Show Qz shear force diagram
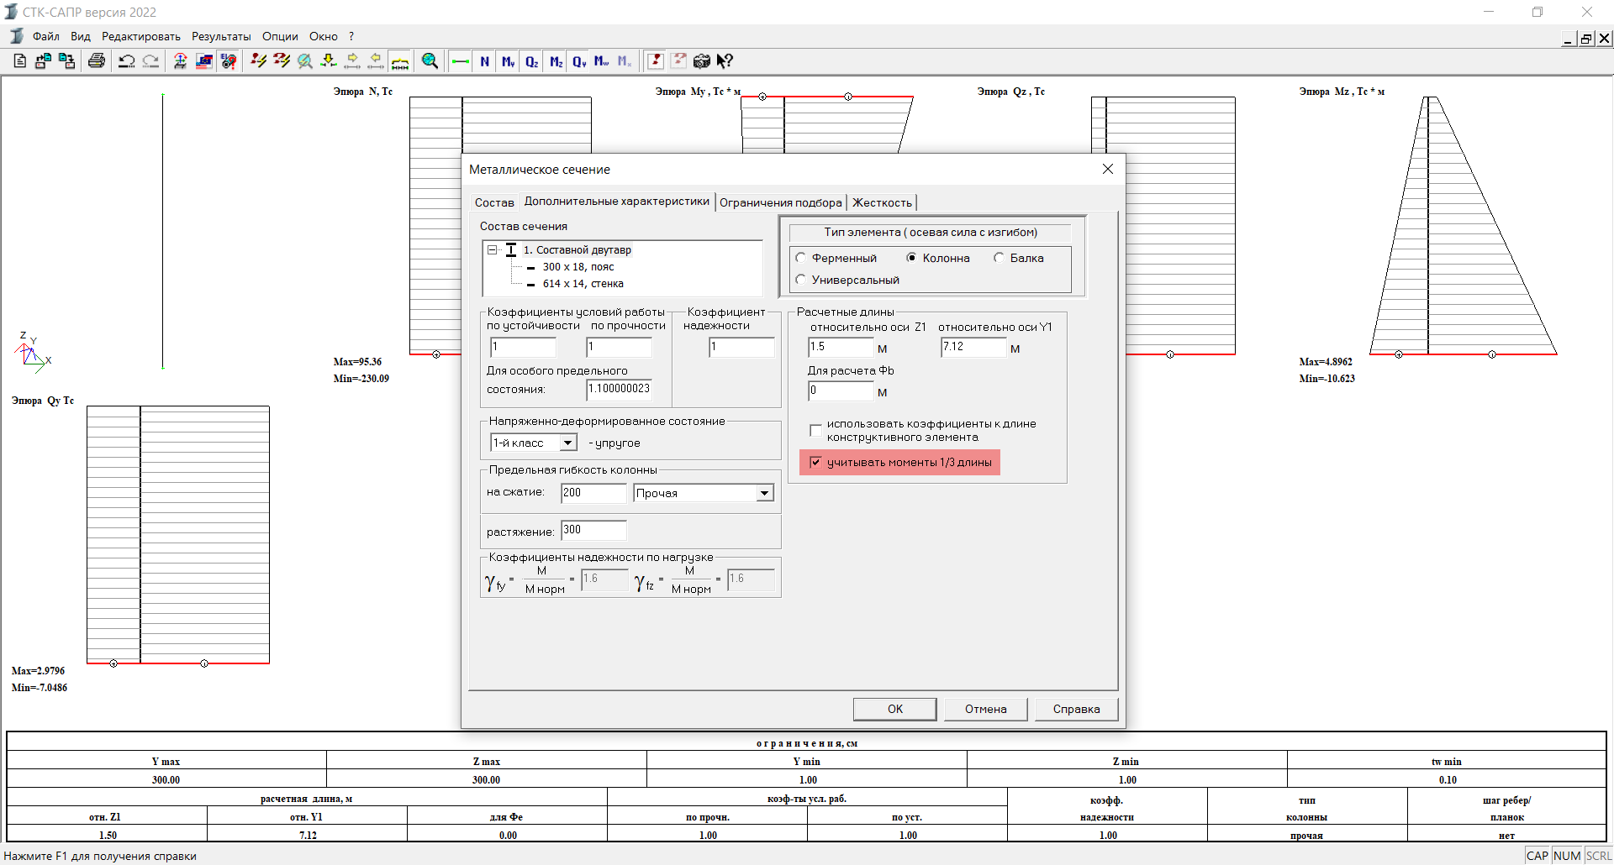The width and height of the screenshot is (1614, 865). click(x=531, y=60)
